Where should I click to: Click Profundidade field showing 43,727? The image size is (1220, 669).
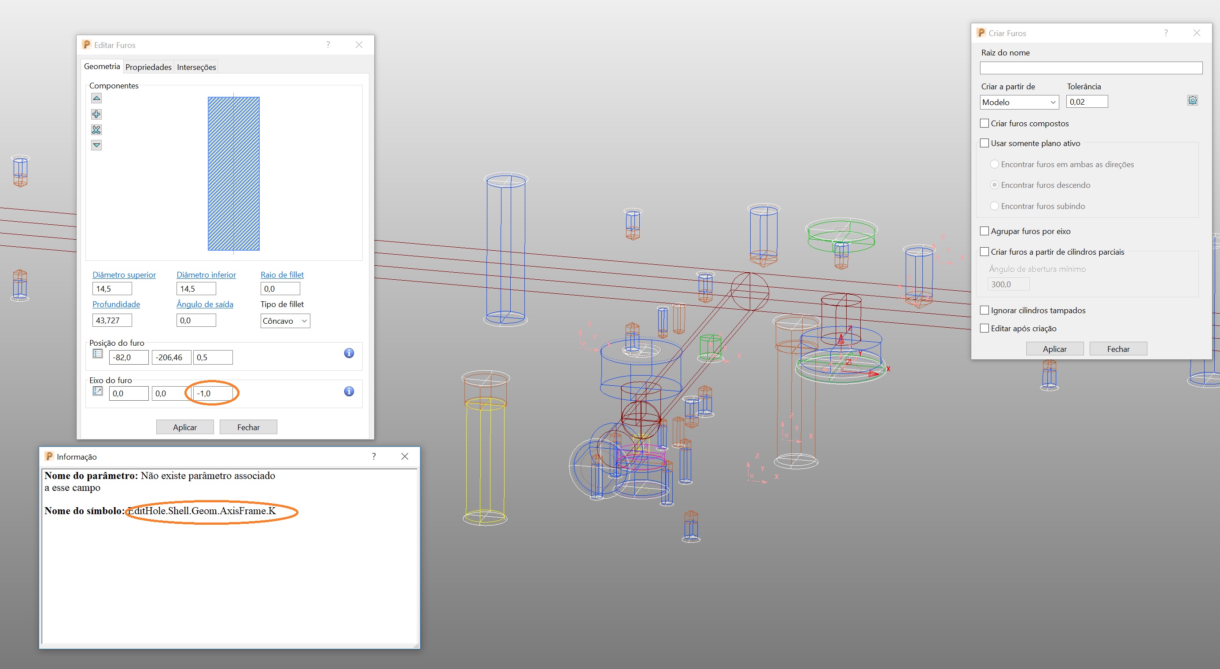(x=112, y=320)
